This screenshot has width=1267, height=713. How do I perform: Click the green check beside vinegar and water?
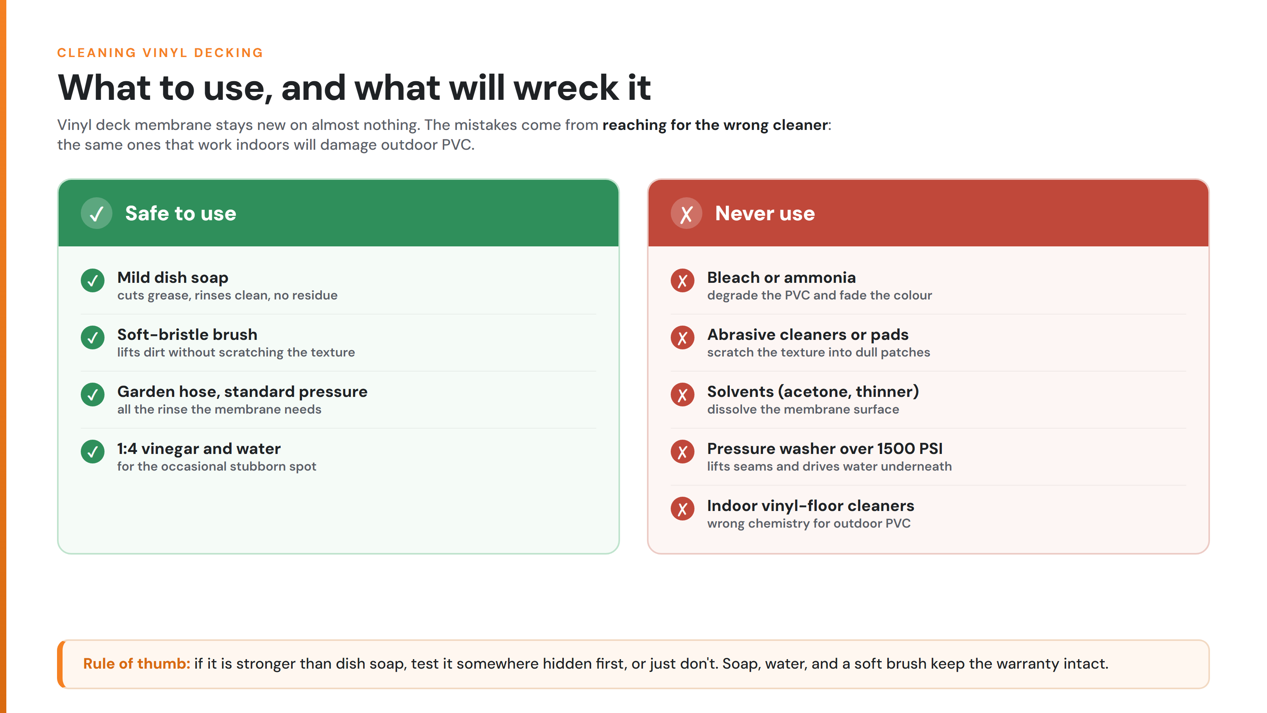coord(93,452)
